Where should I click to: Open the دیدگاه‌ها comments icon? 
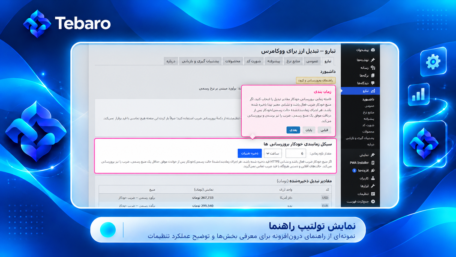tap(373, 83)
